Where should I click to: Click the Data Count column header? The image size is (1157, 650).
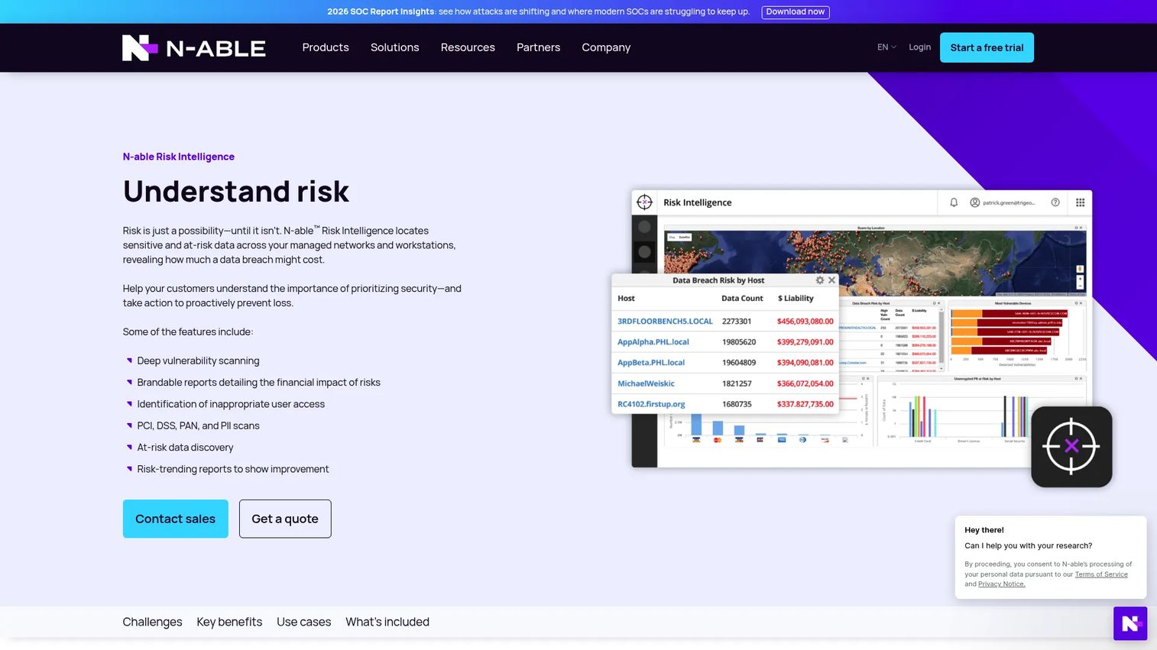coord(742,299)
